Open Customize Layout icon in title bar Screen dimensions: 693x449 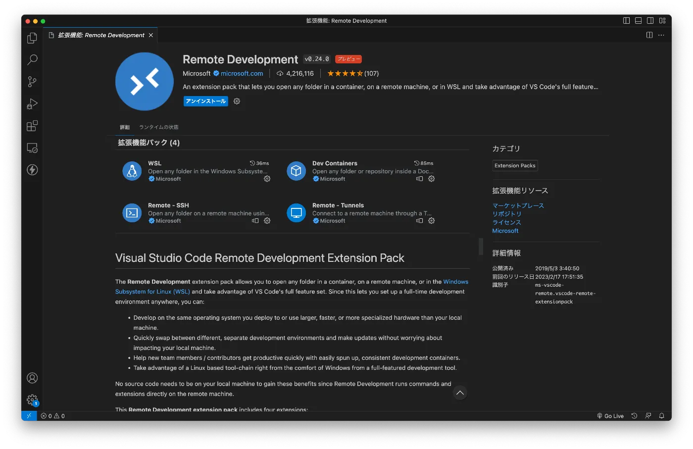pyautogui.click(x=662, y=21)
